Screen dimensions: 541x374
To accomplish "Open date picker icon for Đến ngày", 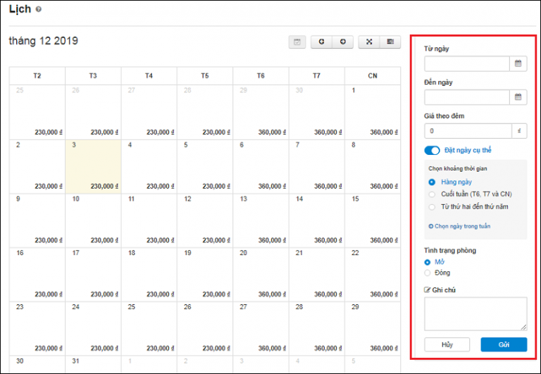I will tap(518, 97).
